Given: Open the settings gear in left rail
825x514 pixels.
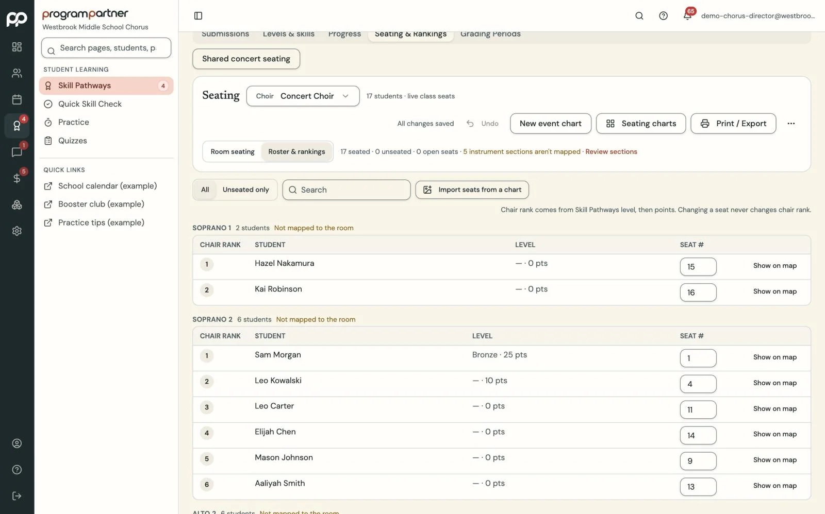Looking at the screenshot, I should [17, 231].
